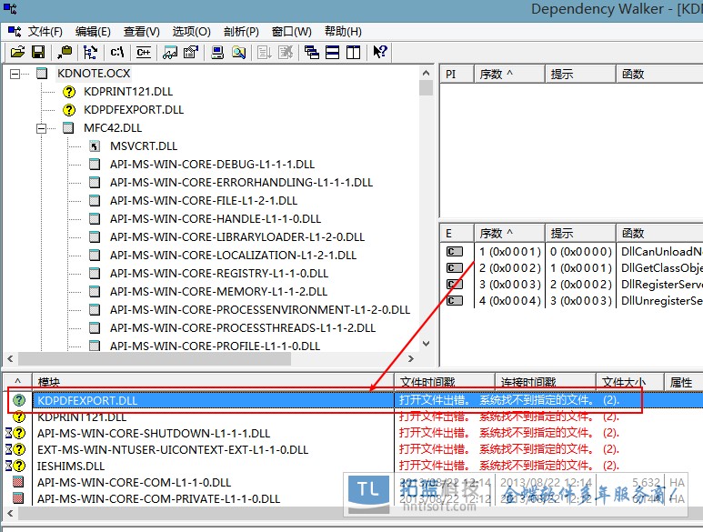Open the 剖析(P) menu
Screen dimensions: 703x532
(x=241, y=32)
